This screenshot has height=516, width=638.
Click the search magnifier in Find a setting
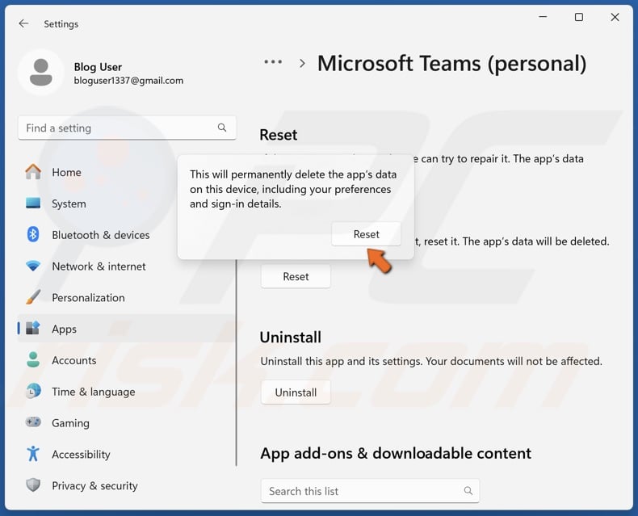tap(222, 128)
